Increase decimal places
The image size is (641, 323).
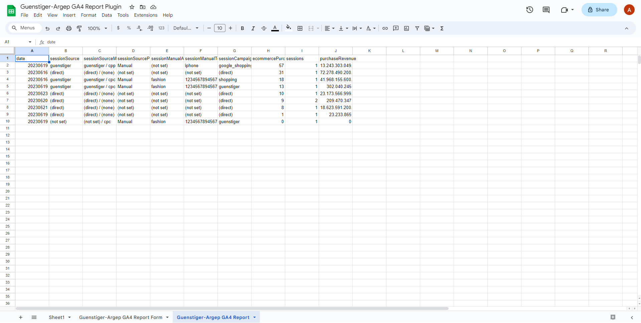pos(150,28)
